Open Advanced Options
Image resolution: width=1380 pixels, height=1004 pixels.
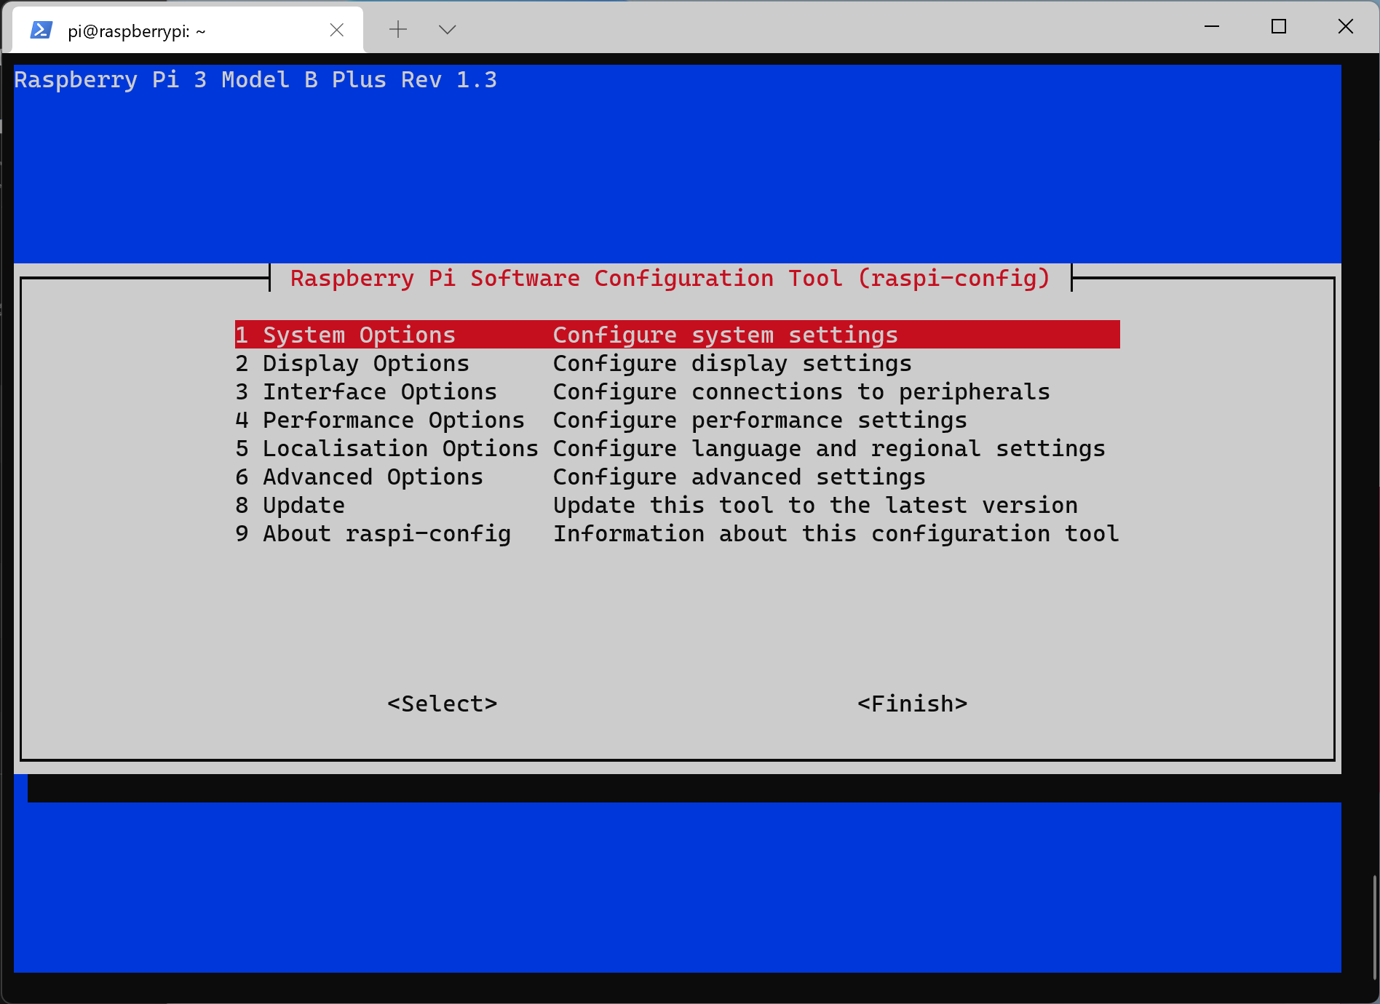(x=372, y=477)
